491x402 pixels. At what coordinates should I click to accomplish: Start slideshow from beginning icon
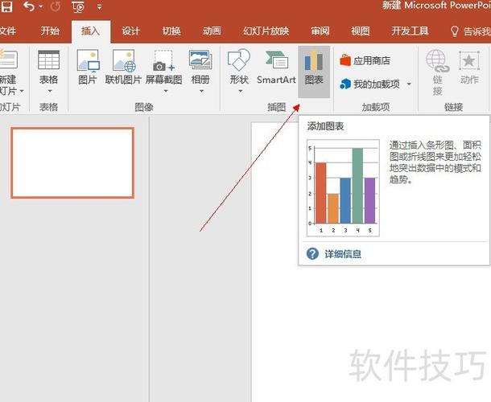pyautogui.click(x=78, y=7)
